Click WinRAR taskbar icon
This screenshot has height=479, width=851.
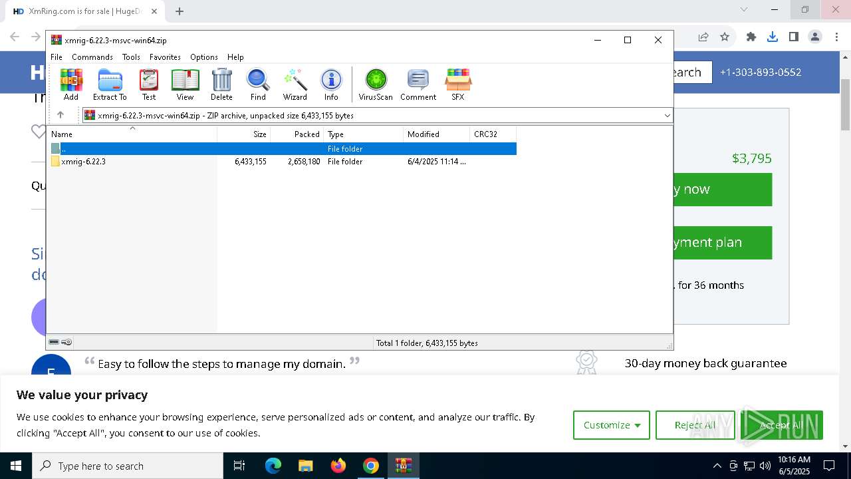point(404,466)
